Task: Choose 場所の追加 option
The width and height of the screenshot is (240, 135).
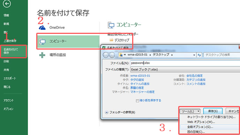Action: pos(58,55)
